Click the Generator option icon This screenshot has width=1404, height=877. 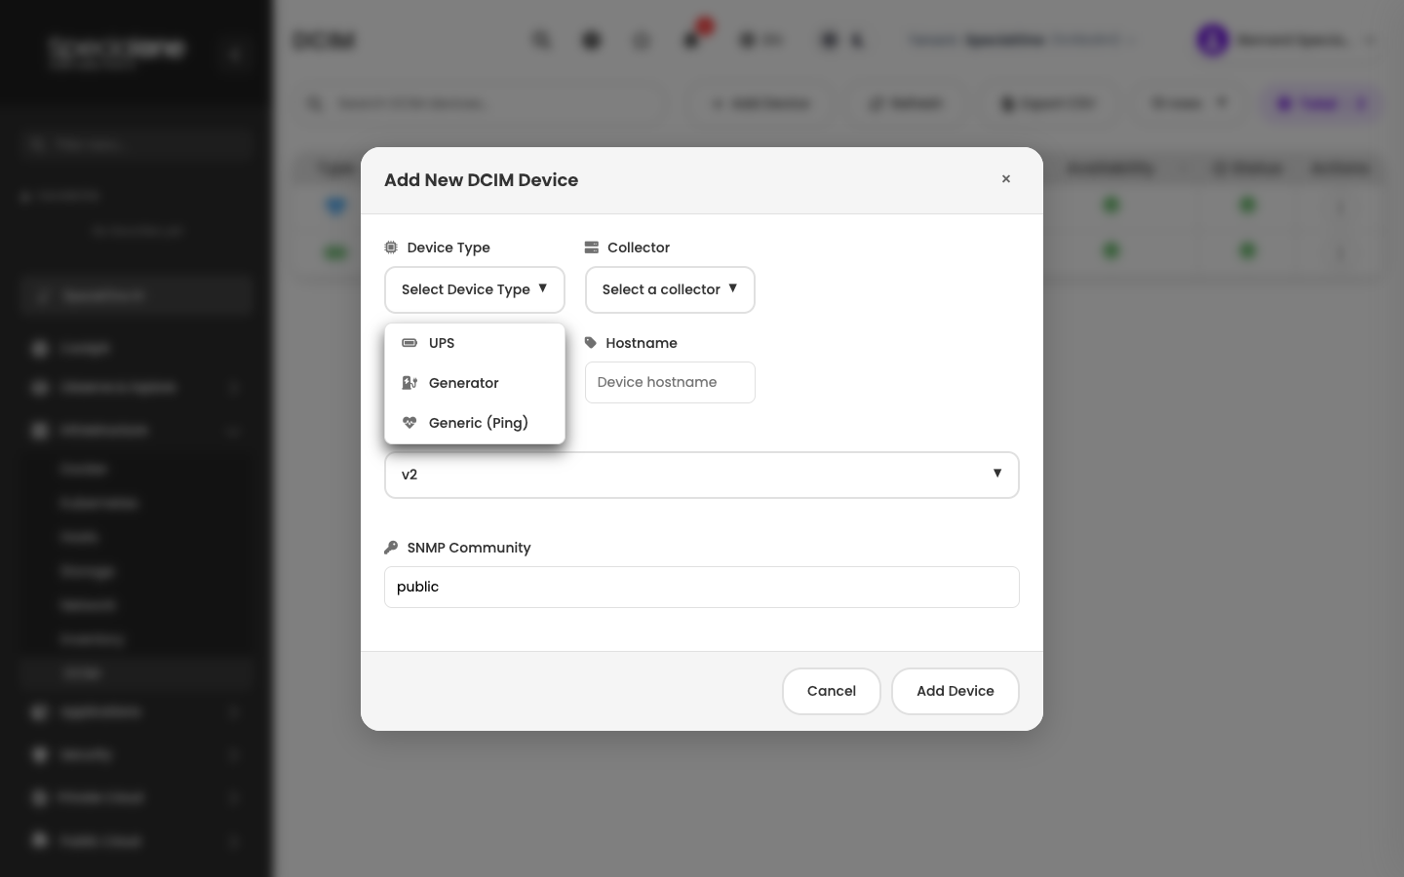tap(409, 383)
